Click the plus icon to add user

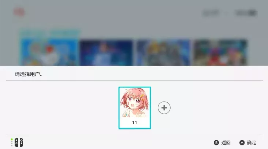(x=164, y=108)
